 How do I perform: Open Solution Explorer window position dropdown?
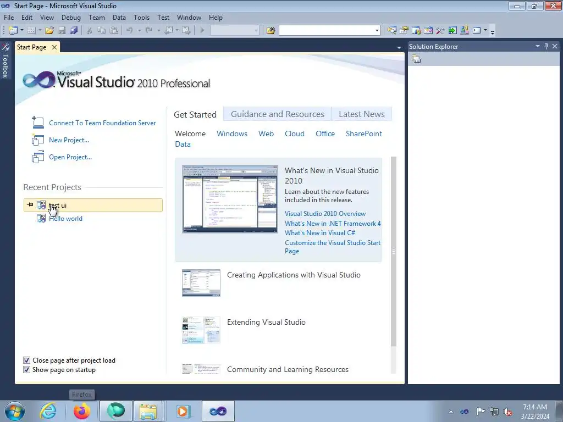538,46
